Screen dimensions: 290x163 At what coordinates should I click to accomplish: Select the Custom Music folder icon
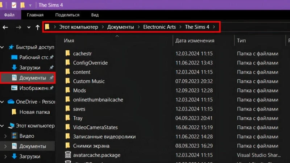[68, 81]
